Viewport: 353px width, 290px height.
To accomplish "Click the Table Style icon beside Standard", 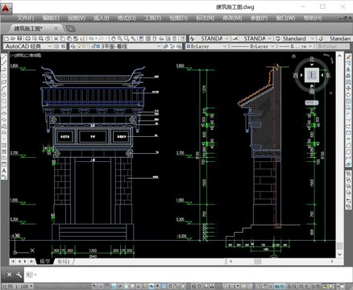I will point(278,39).
